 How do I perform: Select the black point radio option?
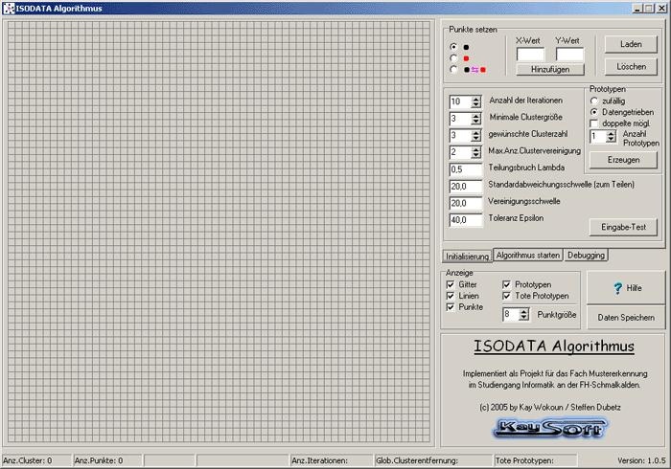454,46
